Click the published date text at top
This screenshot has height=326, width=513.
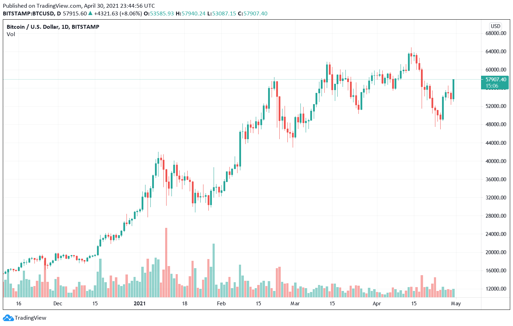coord(79,6)
